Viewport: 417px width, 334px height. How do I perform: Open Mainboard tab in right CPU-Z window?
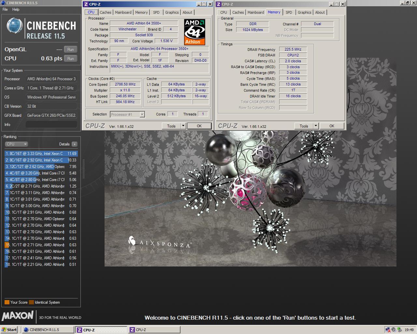click(x=256, y=12)
